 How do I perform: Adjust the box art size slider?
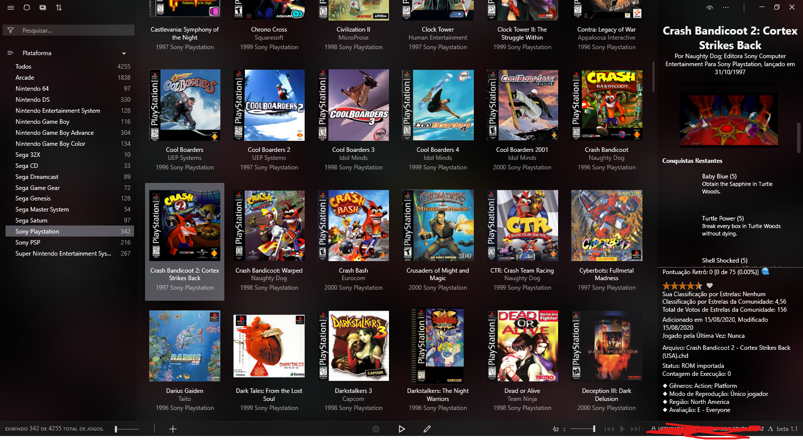coord(127,429)
